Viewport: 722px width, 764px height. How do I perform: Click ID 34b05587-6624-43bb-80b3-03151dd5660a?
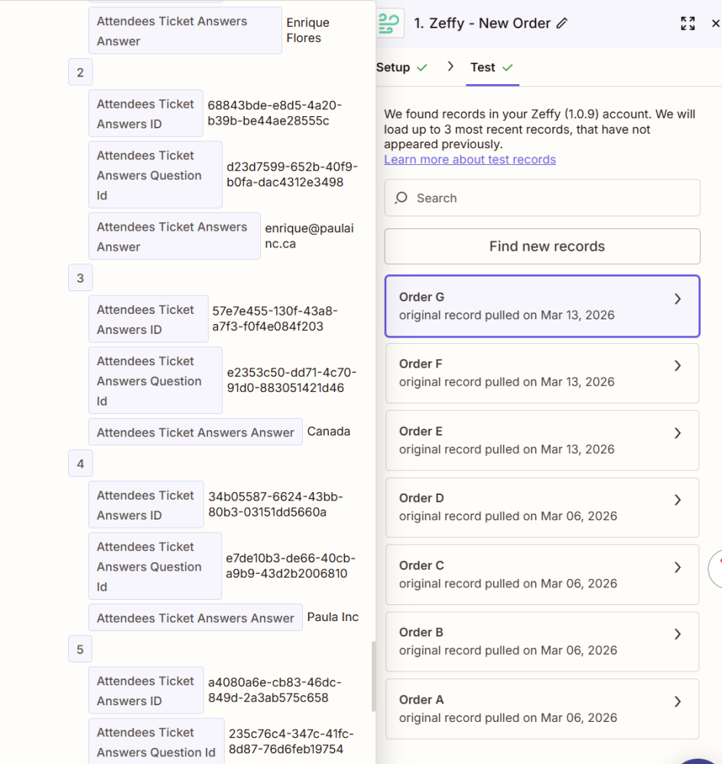point(275,504)
